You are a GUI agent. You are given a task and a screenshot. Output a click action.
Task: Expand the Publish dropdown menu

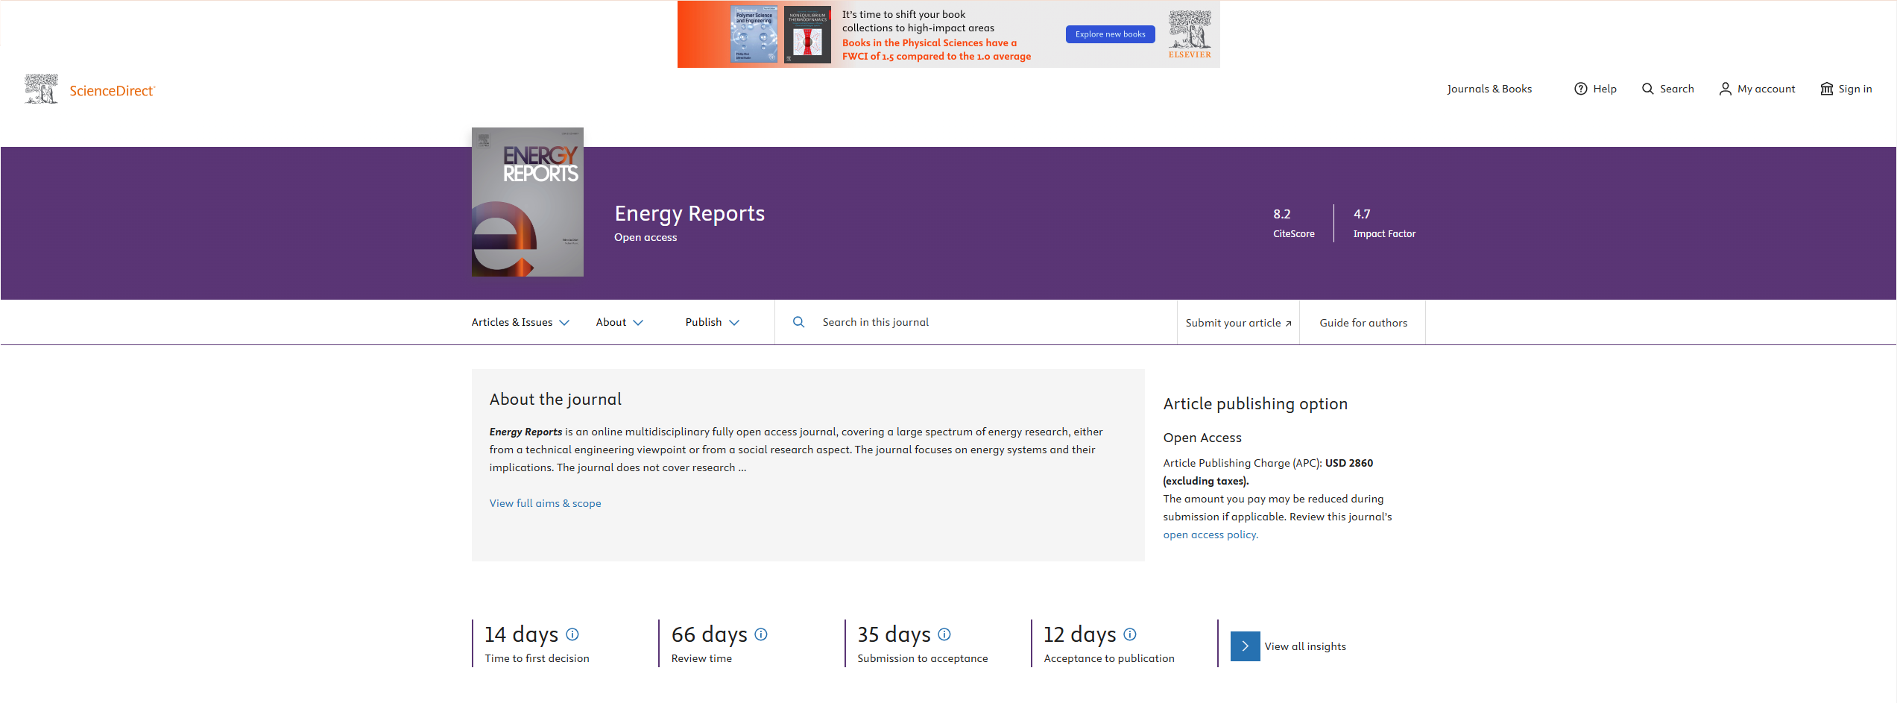(712, 322)
